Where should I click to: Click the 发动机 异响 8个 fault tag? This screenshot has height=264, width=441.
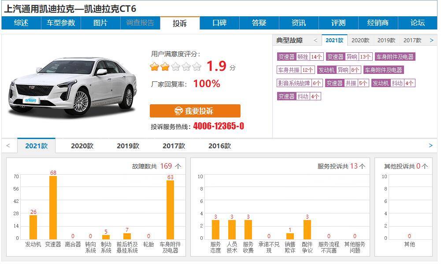coord(339,70)
